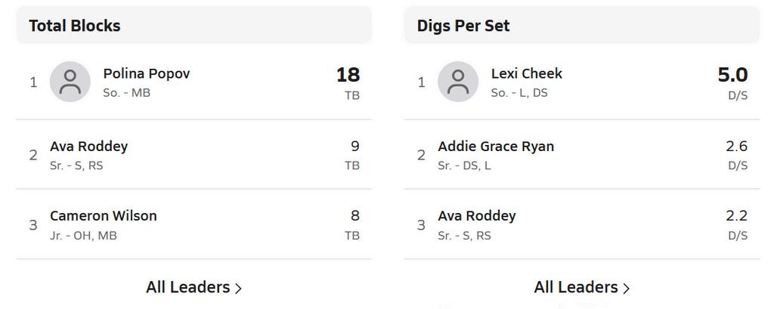Click Lexi Cheek's 5.0 digs value
Image resolution: width=774 pixels, height=309 pixels.
(x=732, y=75)
